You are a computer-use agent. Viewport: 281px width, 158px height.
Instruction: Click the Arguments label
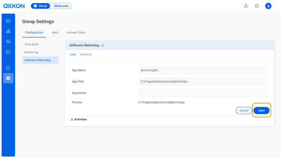pyautogui.click(x=79, y=93)
